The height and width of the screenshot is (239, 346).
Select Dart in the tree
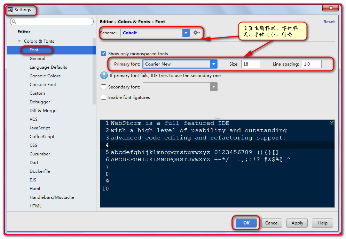pos(34,162)
